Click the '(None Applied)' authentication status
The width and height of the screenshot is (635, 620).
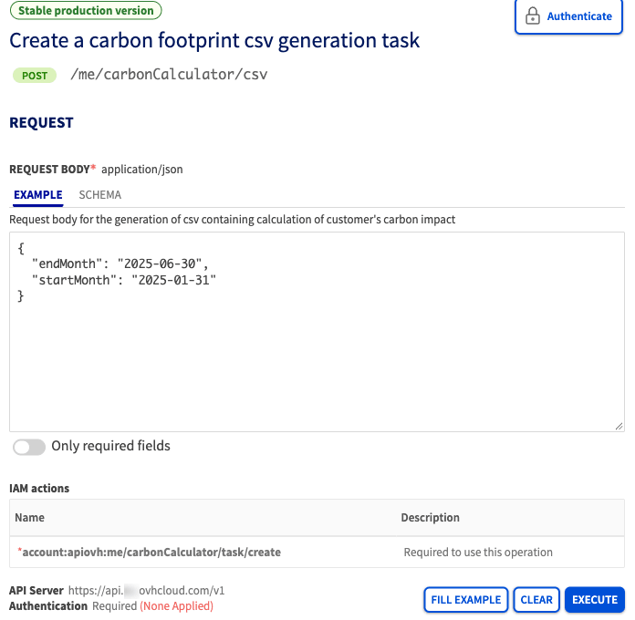pos(177,605)
